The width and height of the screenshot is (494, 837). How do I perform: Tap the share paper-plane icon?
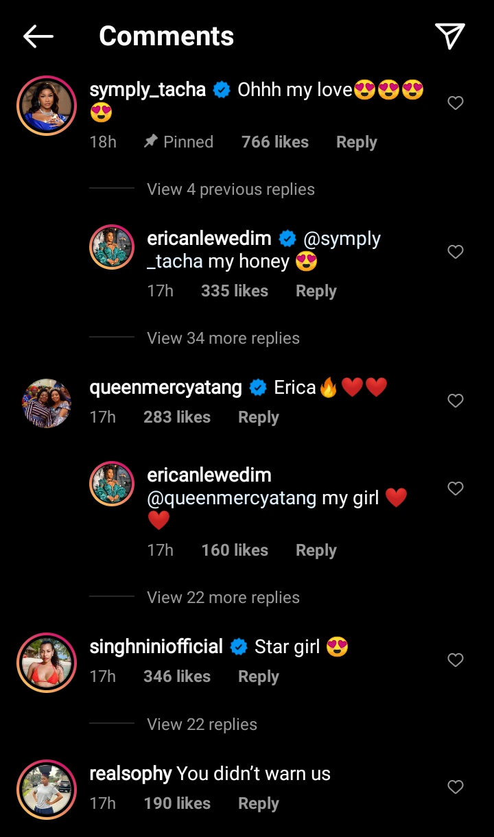(450, 36)
